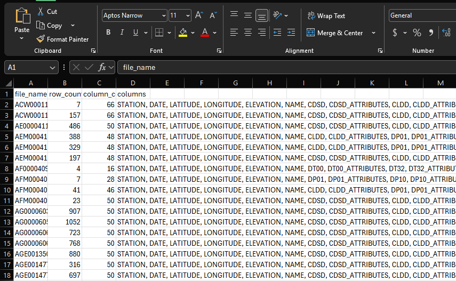Expand the borders dropdown arrow
The width and height of the screenshot is (456, 281).
[169, 33]
